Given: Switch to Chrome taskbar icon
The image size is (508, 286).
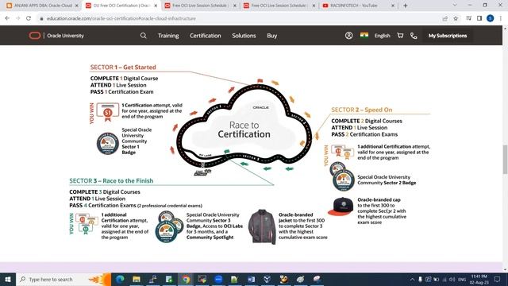Looking at the screenshot, I should 186,279.
